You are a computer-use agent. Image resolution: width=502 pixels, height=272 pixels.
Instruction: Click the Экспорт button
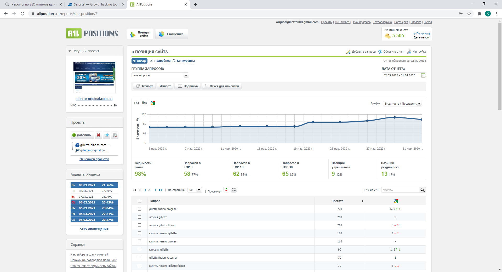(x=144, y=86)
